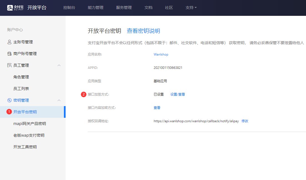This screenshot has width=306, height=180.
Task: Click the Wanlshop application name link
Action: pyautogui.click(x=161, y=54)
